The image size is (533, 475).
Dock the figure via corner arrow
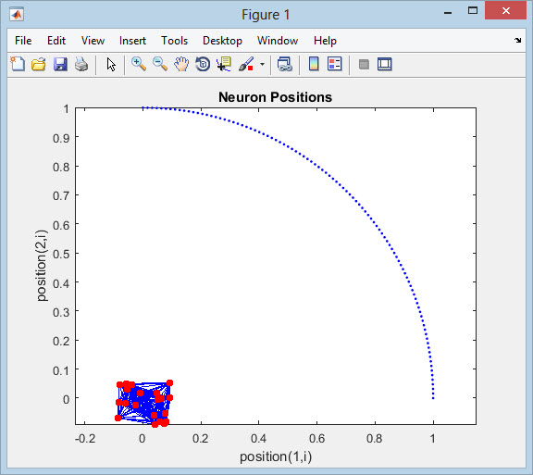[x=517, y=41]
